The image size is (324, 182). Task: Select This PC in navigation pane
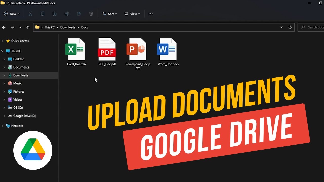click(16, 51)
